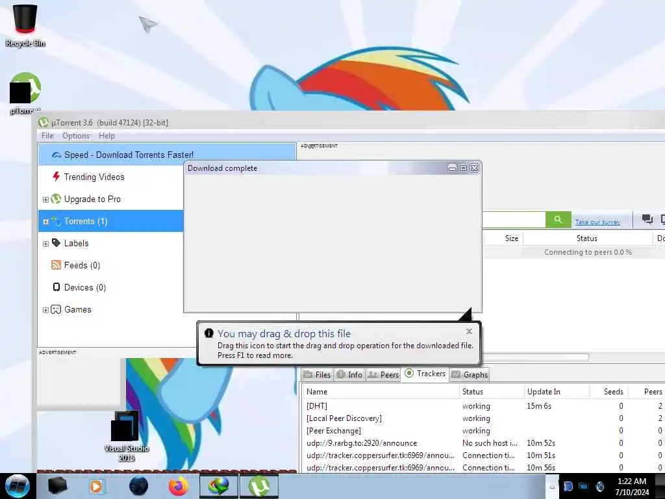Image resolution: width=665 pixels, height=499 pixels.
Task: Expand the Upgrade to Pro node
Action: tap(46, 199)
